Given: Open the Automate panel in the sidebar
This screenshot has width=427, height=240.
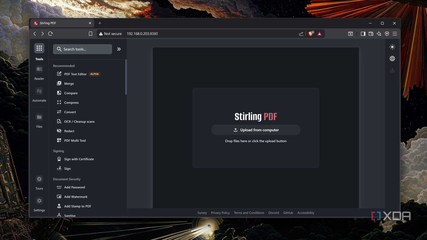Looking at the screenshot, I should click(39, 94).
